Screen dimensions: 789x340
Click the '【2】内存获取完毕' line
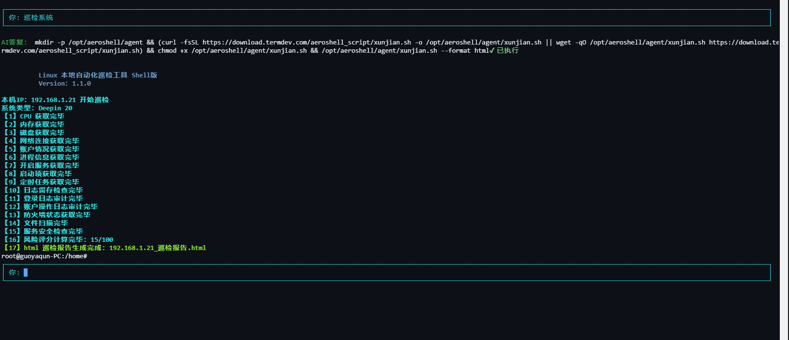point(33,124)
